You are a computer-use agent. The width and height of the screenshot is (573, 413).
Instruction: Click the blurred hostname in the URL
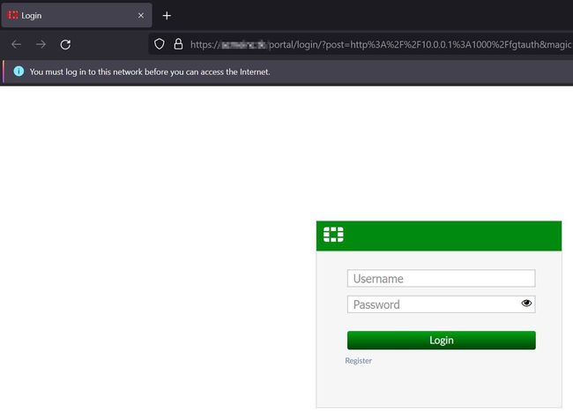(x=244, y=45)
